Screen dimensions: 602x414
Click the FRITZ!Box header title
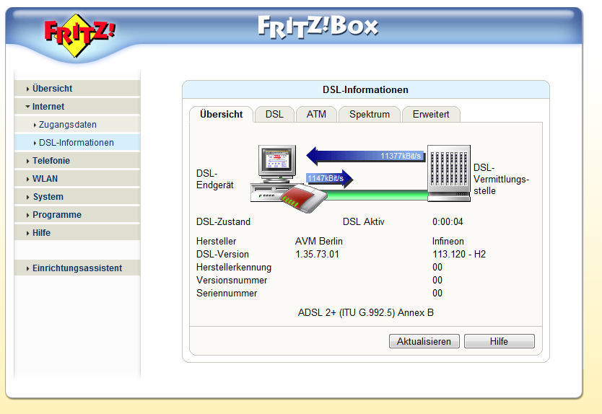click(x=318, y=27)
